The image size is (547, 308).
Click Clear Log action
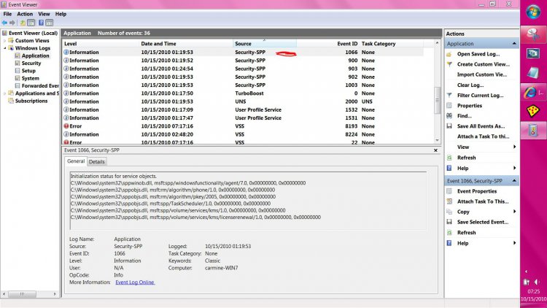pos(470,85)
